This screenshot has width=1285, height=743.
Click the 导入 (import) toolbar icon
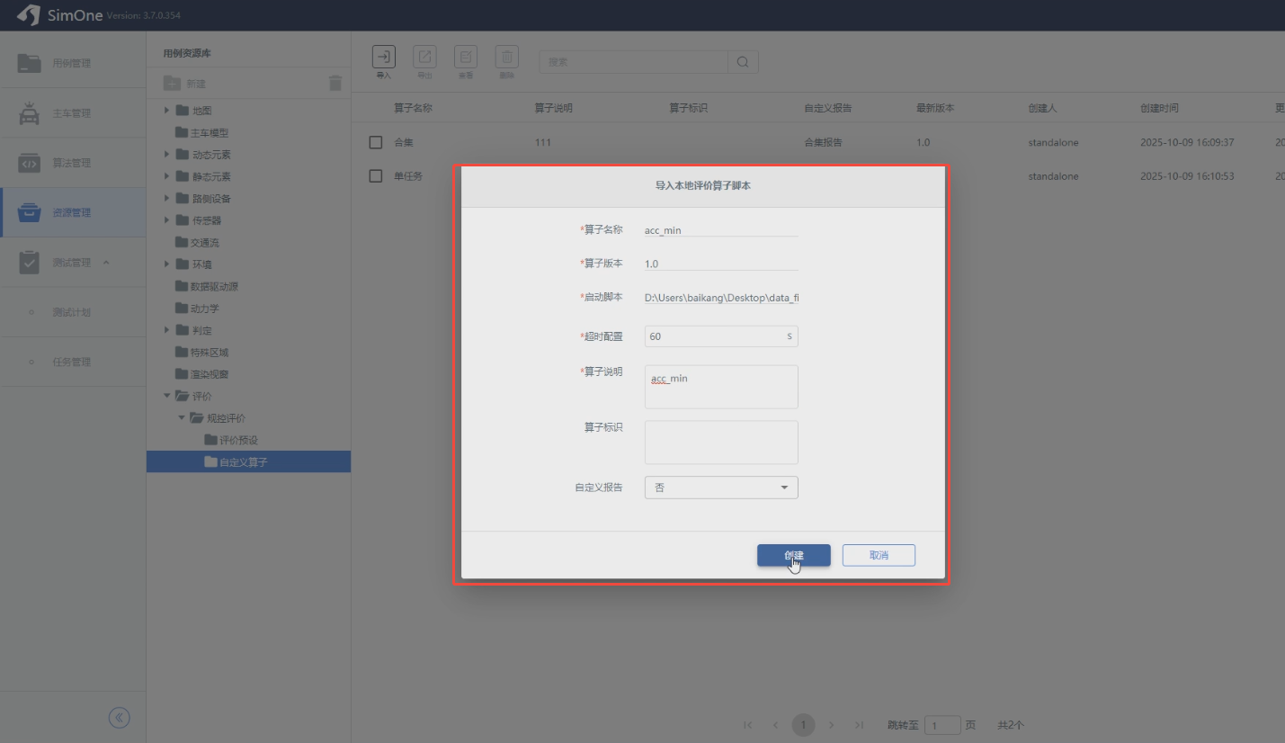[x=384, y=57]
